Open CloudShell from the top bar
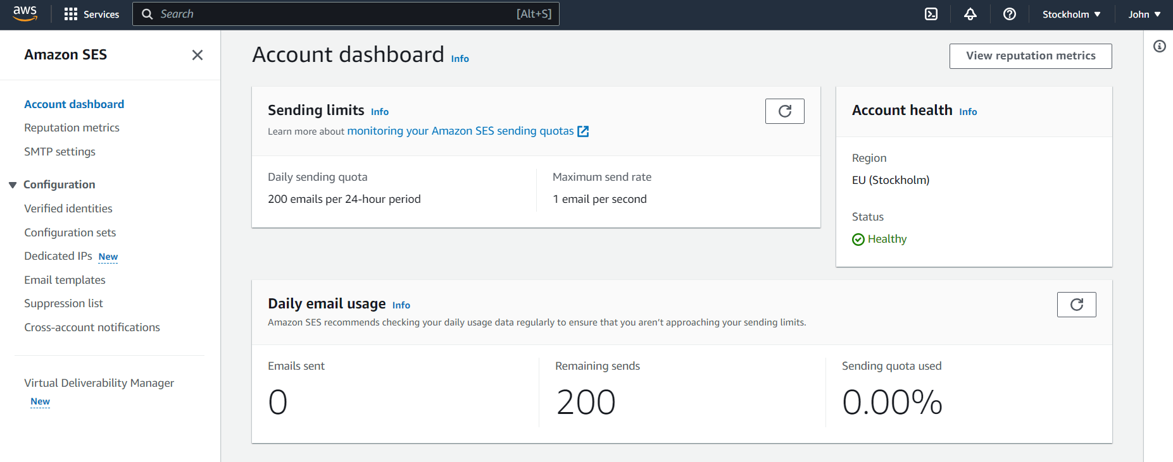The image size is (1173, 462). 931,14
